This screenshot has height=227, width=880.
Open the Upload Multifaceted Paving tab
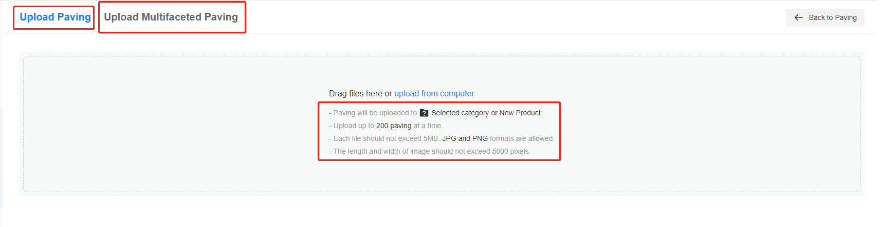pyautogui.click(x=171, y=17)
